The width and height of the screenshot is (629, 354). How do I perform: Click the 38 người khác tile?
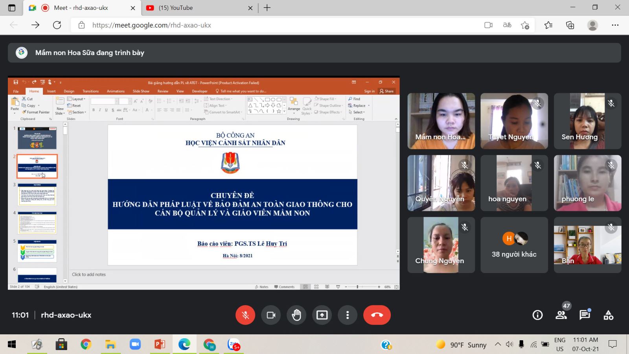[514, 245]
